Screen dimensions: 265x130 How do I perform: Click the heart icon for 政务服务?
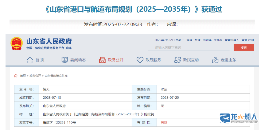140,60
